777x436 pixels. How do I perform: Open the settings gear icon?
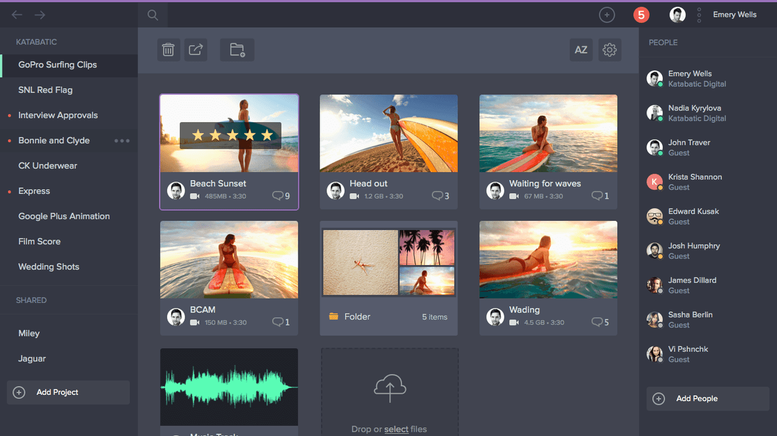click(x=610, y=50)
